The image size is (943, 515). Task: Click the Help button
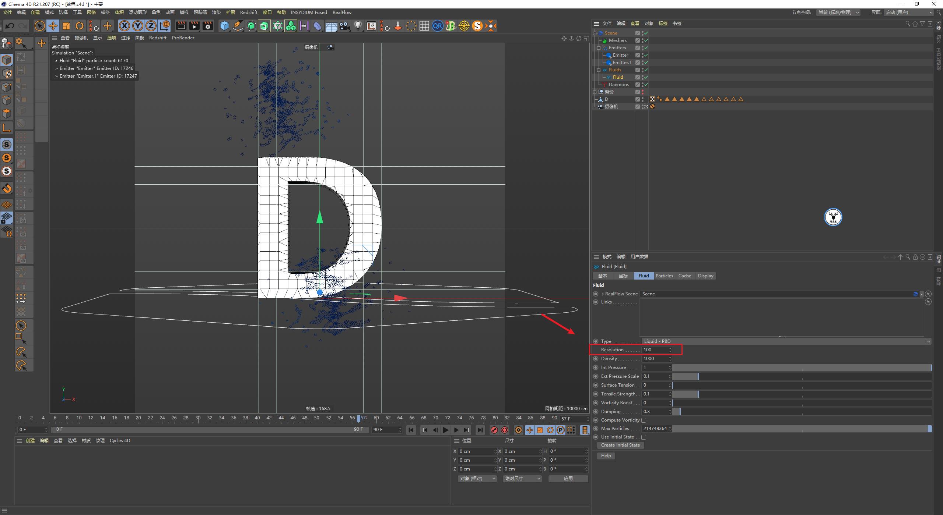pos(606,456)
